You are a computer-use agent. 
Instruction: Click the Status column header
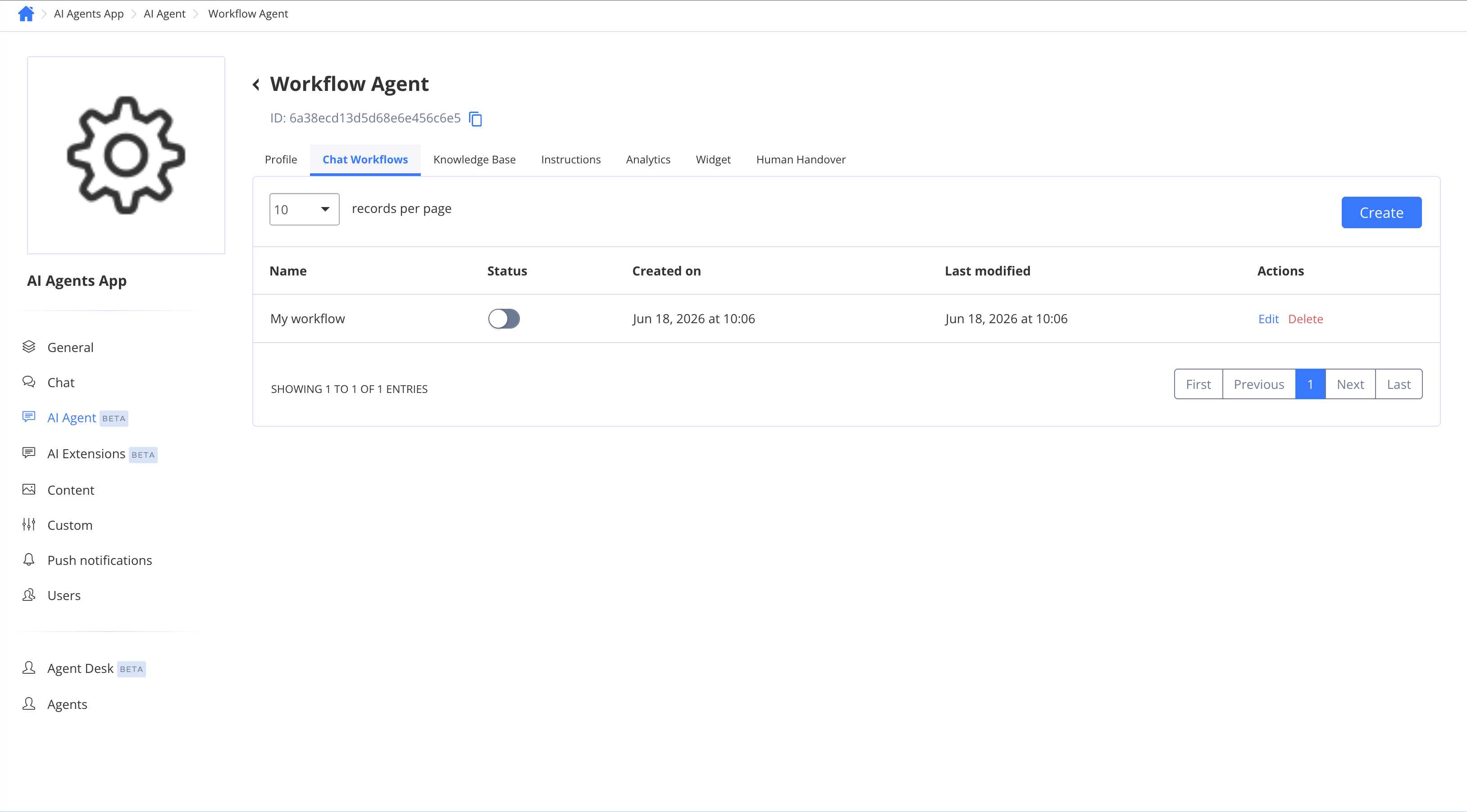tap(507, 271)
